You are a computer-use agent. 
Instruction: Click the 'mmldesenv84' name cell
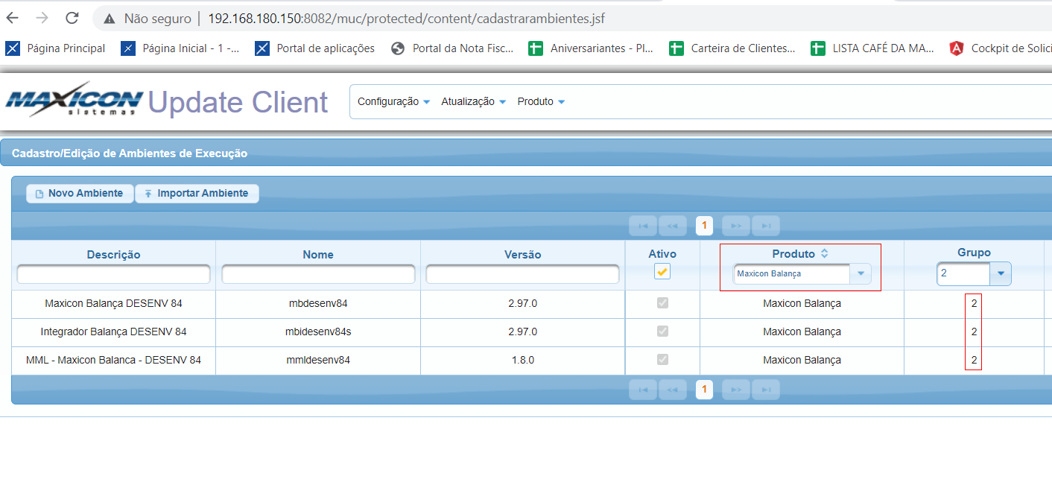pos(318,360)
